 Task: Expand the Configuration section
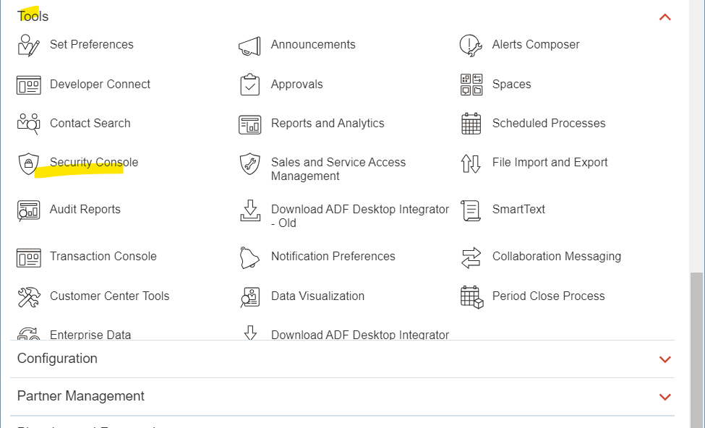pyautogui.click(x=665, y=359)
